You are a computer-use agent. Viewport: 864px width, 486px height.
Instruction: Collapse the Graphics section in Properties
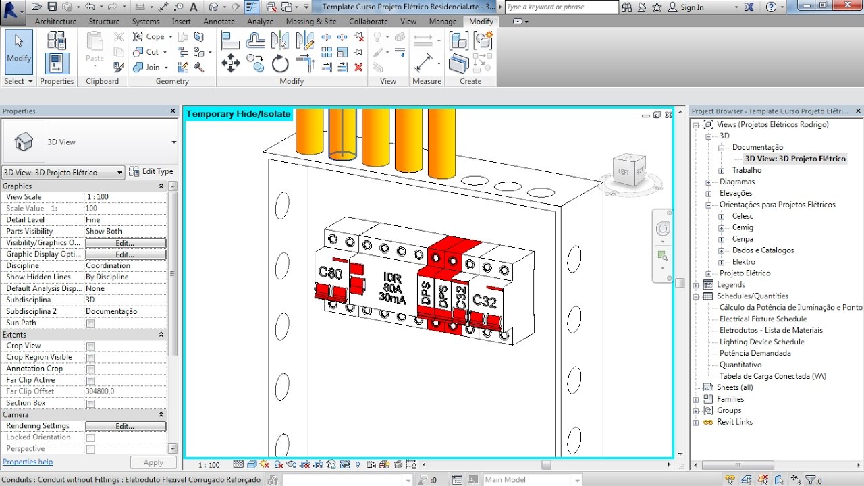pyautogui.click(x=161, y=186)
